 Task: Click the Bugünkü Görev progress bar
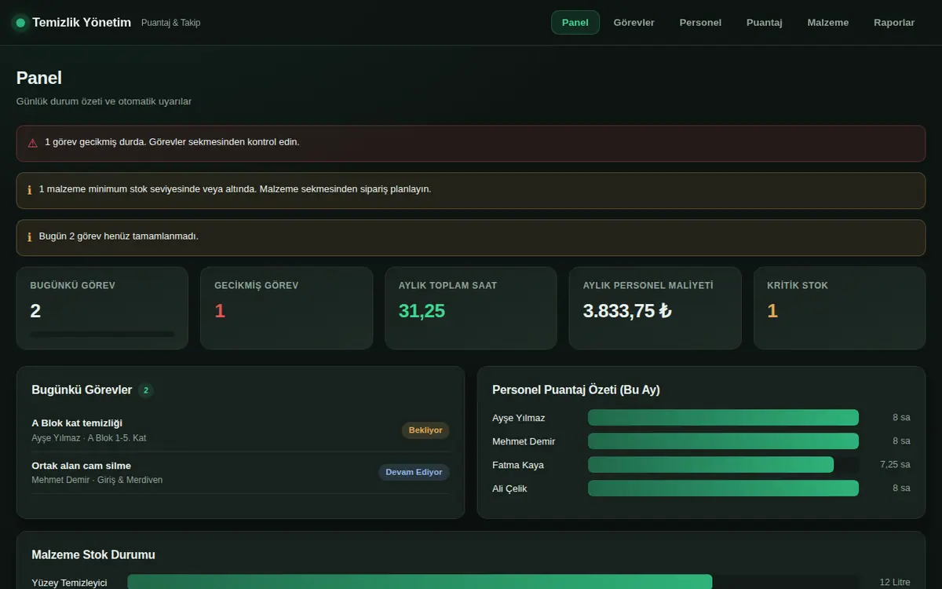pos(102,335)
